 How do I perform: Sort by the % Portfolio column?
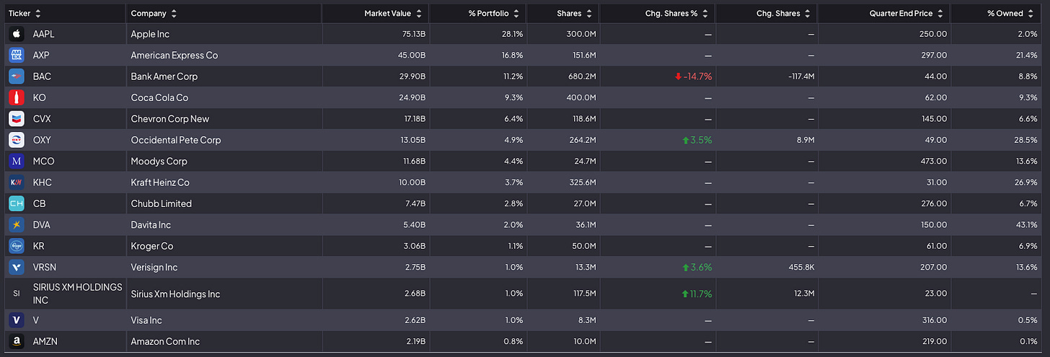(518, 14)
